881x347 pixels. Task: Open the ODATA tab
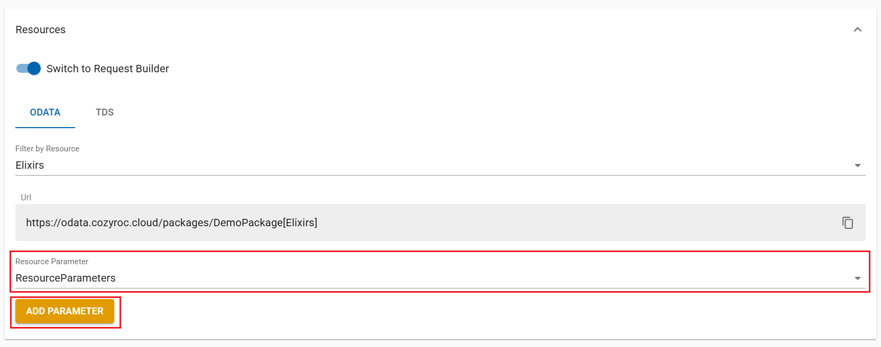point(45,112)
